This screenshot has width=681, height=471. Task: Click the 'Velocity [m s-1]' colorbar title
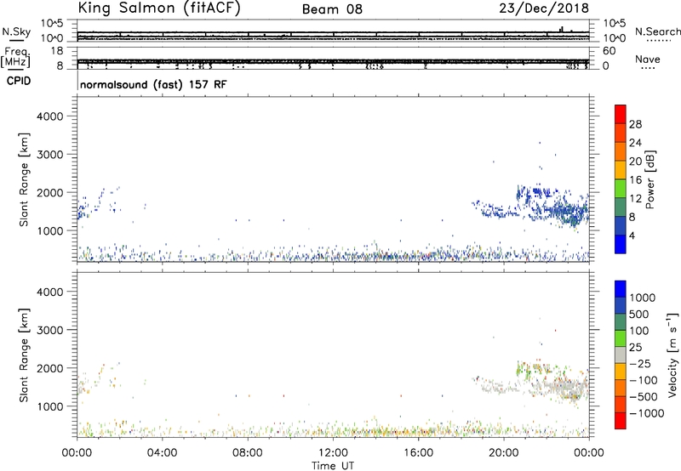[672, 355]
